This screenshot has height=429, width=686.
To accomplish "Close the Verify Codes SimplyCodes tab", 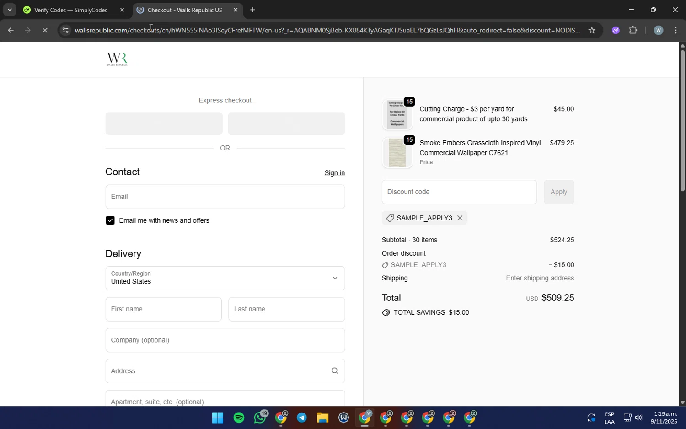I will point(122,10).
